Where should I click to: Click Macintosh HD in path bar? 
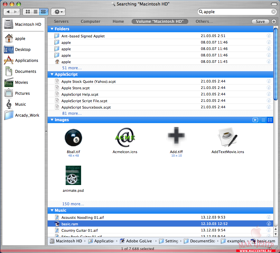coord(66,241)
